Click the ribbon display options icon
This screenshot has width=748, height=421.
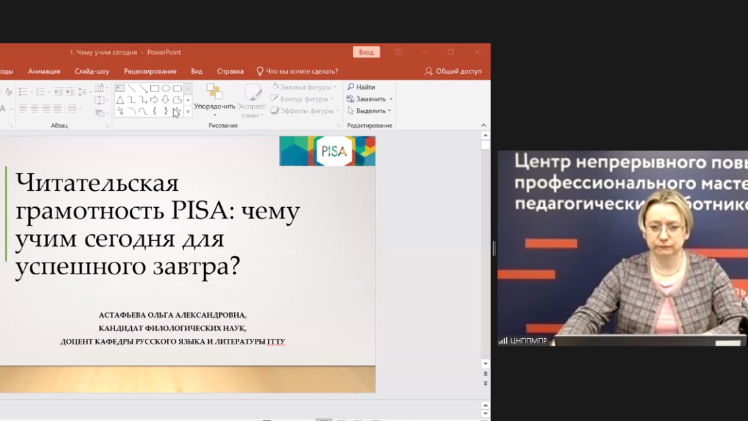coord(398,53)
